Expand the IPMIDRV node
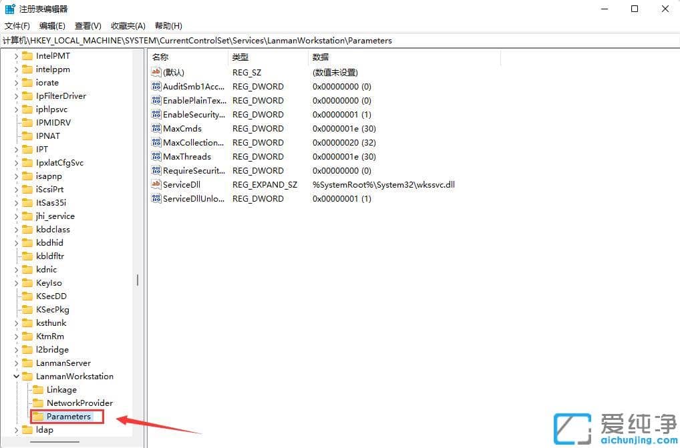This screenshot has width=680, height=448. tap(16, 122)
